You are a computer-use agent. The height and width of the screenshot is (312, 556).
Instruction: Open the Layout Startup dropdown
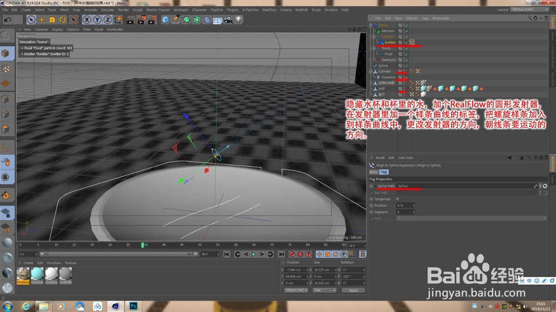tap(529, 9)
